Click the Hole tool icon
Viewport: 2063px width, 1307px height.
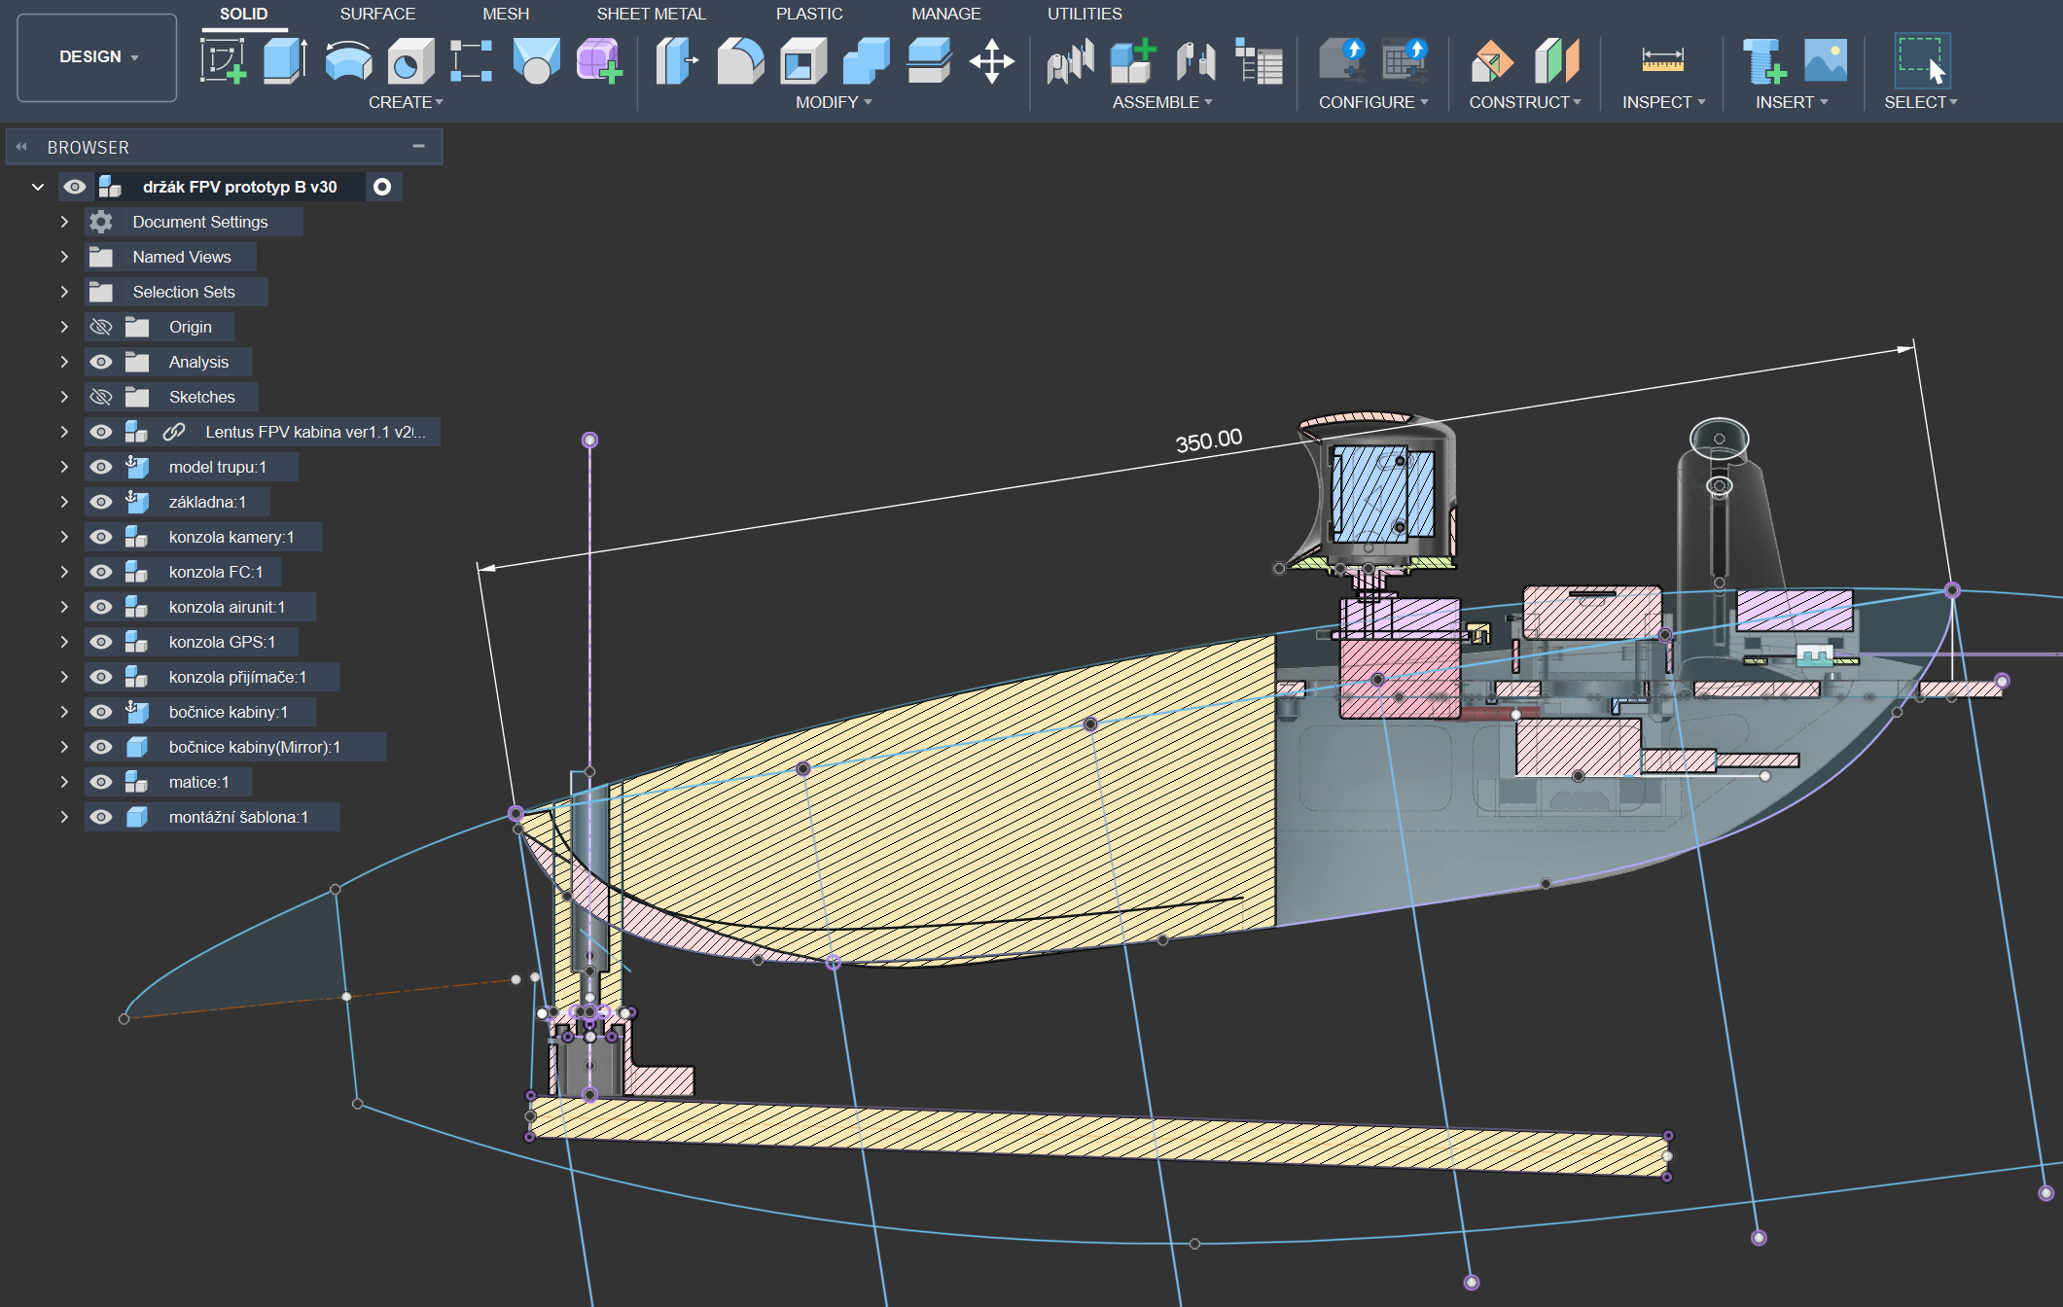click(409, 60)
